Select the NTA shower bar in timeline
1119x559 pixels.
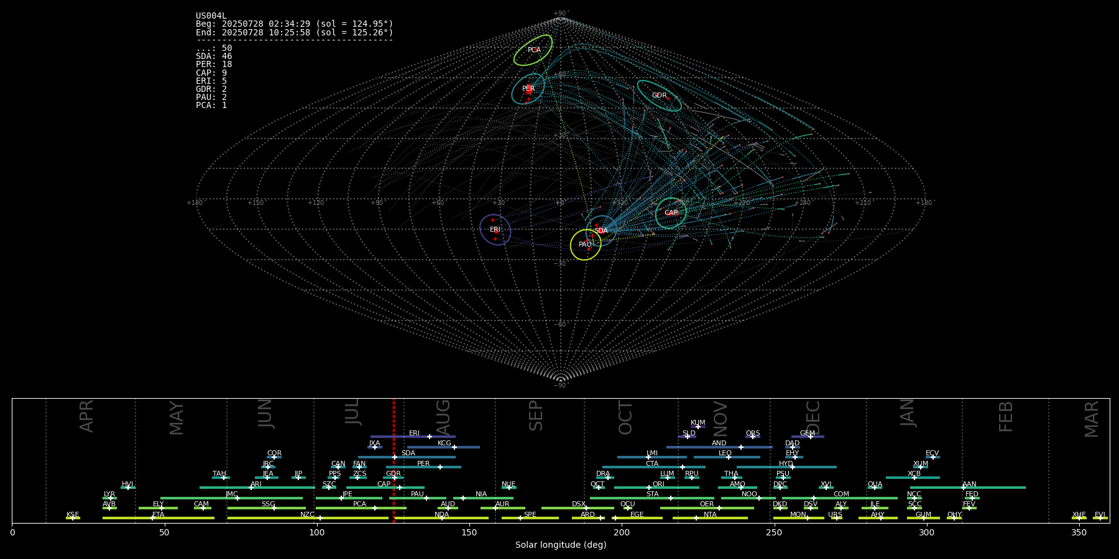[710, 518]
